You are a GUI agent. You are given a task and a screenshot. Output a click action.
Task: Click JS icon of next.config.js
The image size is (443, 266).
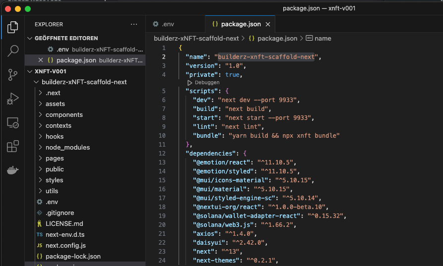pos(40,245)
